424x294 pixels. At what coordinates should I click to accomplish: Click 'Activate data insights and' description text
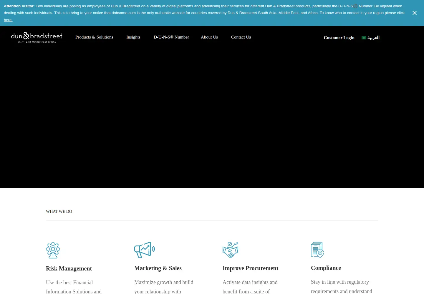coord(250,282)
